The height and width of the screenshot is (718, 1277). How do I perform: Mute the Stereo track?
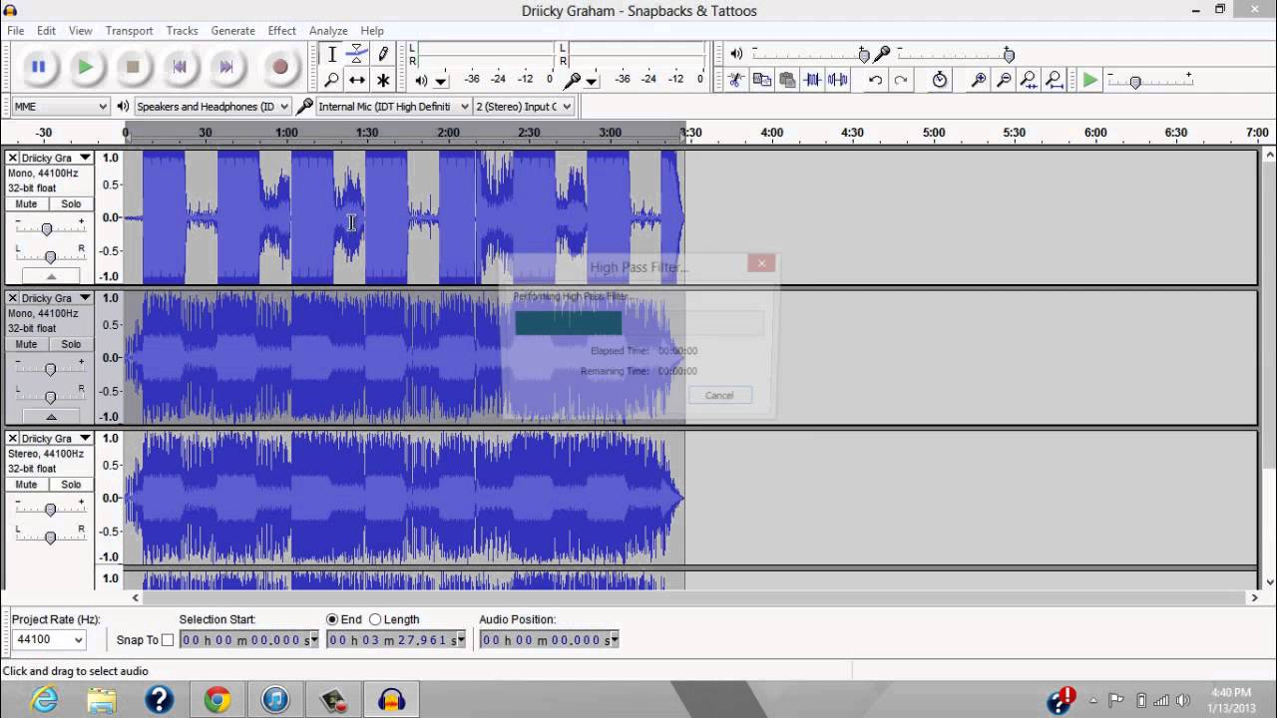pos(26,485)
